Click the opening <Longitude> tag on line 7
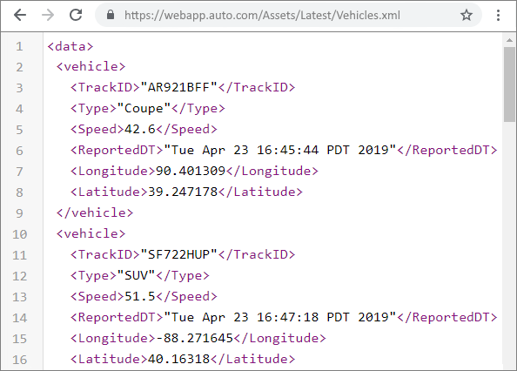The image size is (517, 371). 113,171
